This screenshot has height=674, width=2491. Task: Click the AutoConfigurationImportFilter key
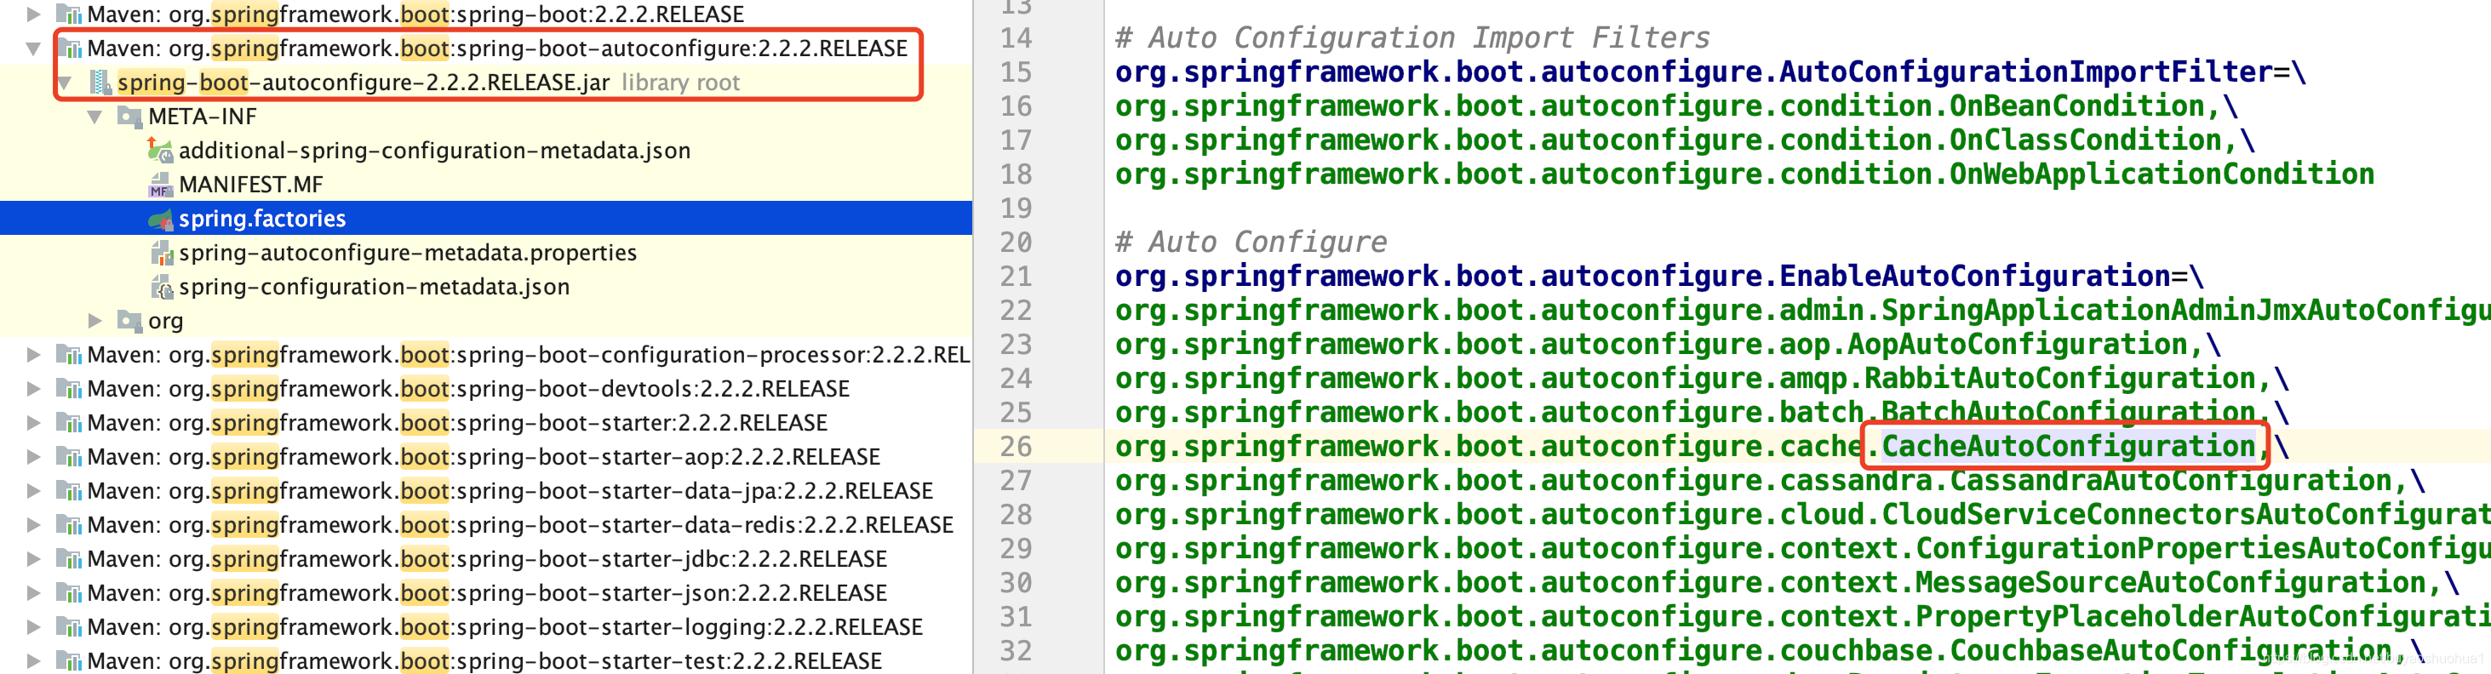[x=1693, y=72]
